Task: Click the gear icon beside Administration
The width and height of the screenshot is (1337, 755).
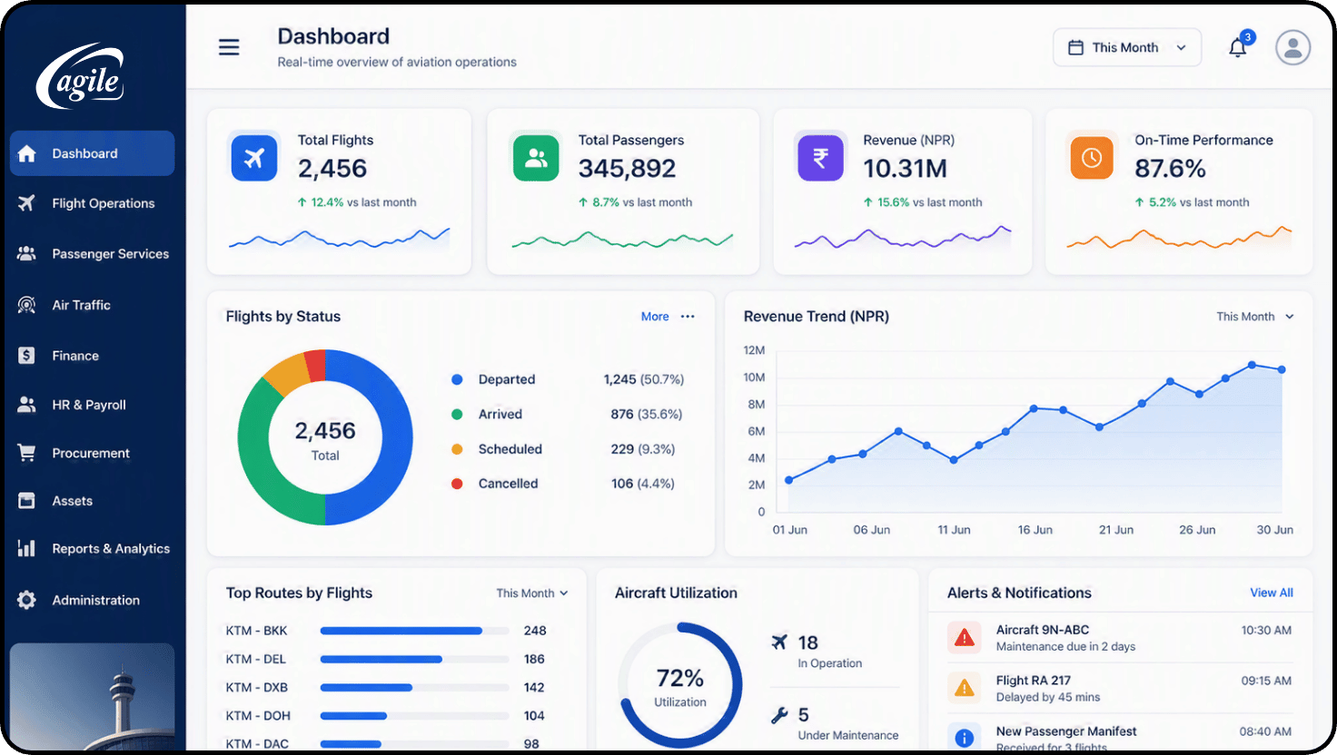Action: (x=27, y=600)
